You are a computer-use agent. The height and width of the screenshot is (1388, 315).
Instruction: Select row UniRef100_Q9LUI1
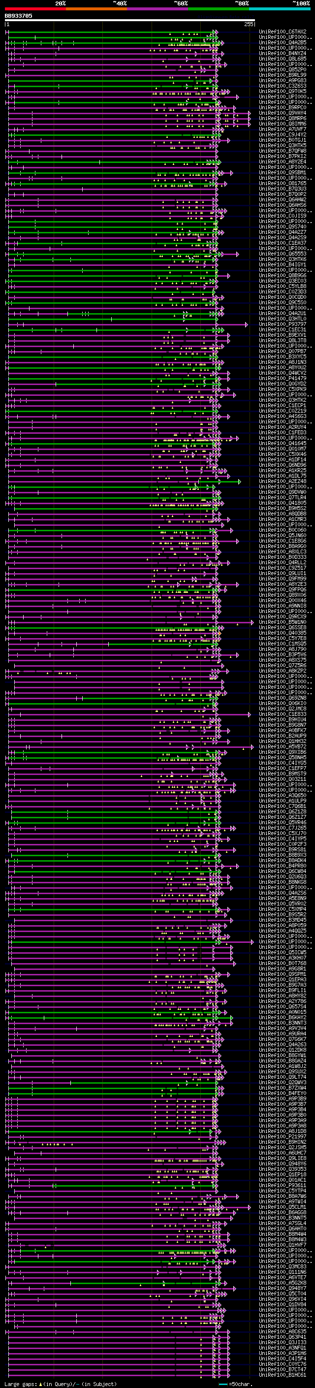(x=283, y=573)
